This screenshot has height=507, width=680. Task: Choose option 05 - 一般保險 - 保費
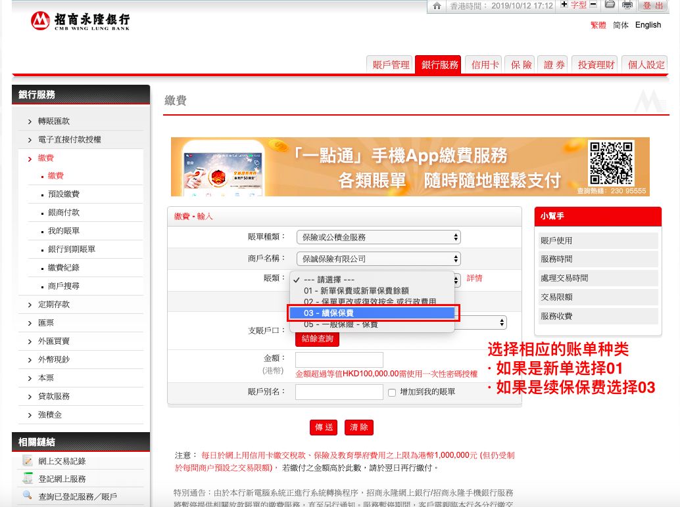pos(372,324)
